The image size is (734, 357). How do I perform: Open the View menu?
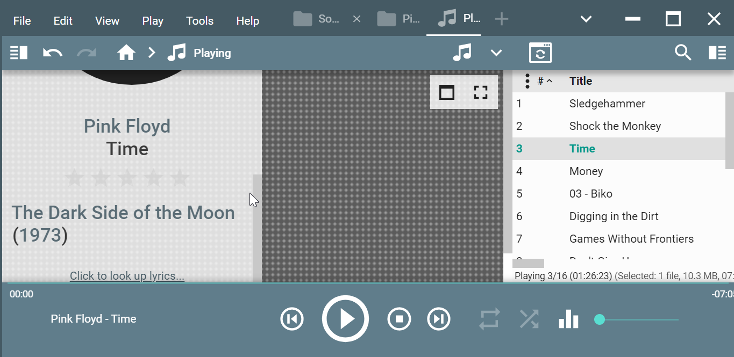107,21
